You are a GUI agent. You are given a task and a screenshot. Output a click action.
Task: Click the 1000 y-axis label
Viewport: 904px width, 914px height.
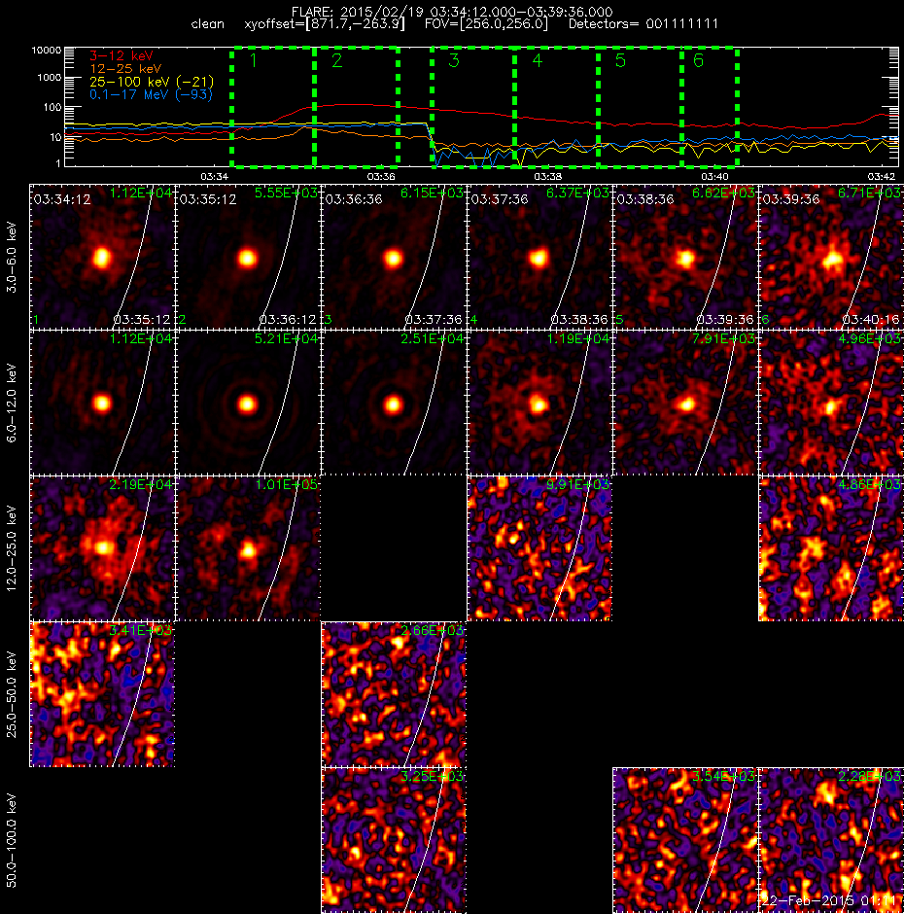coord(49,78)
